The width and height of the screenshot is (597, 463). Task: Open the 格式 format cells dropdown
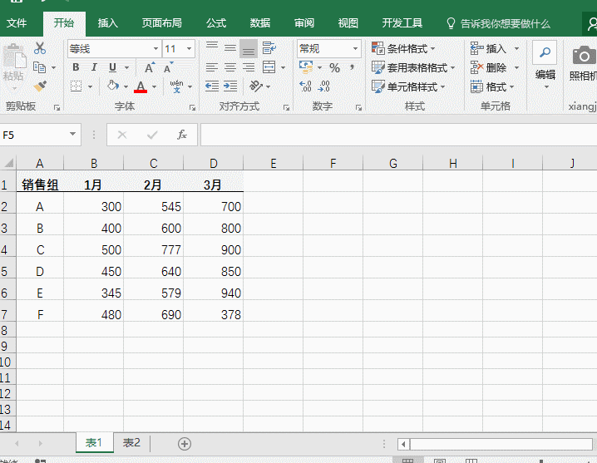[x=492, y=86]
